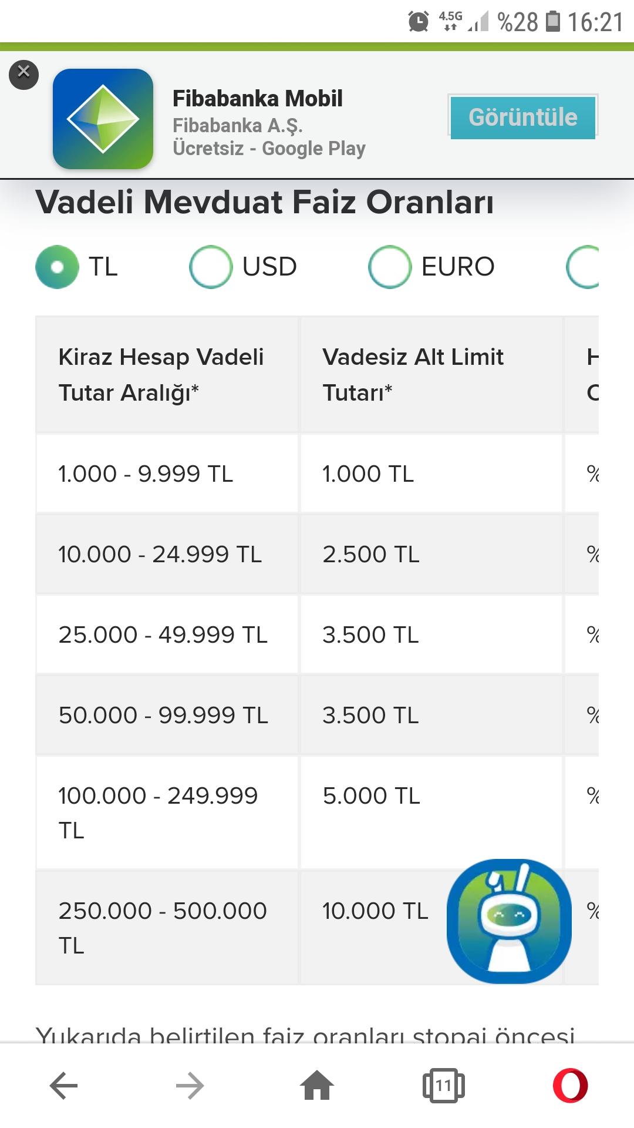Open the browser home page
Screen dimensions: 634x1128
[317, 1086]
